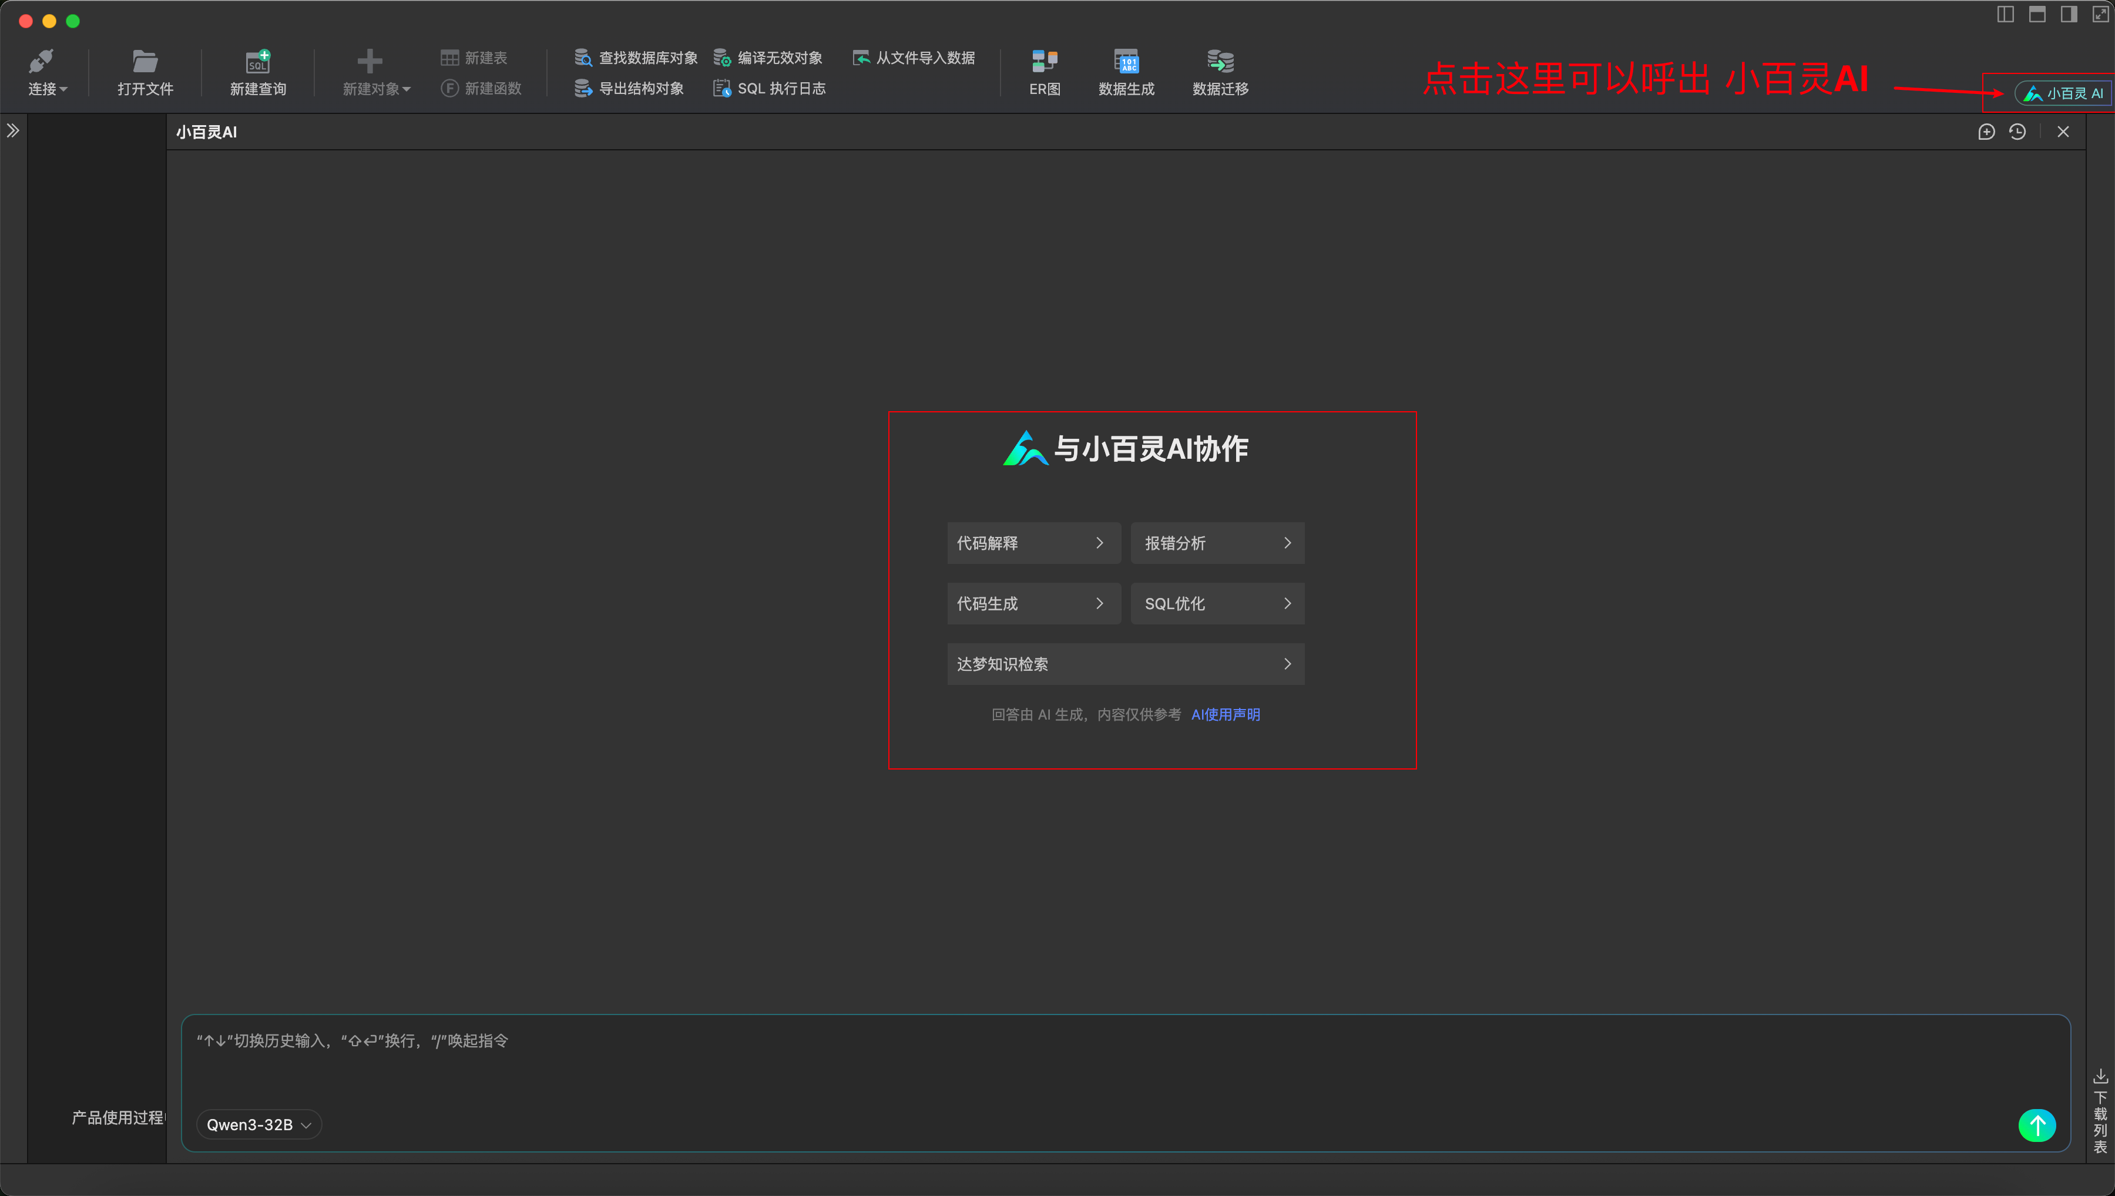2115x1196 pixels.
Task: Open the Qwen3-32B model selector
Action: point(258,1124)
